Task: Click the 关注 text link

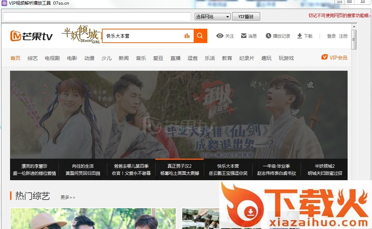Action: point(230,36)
